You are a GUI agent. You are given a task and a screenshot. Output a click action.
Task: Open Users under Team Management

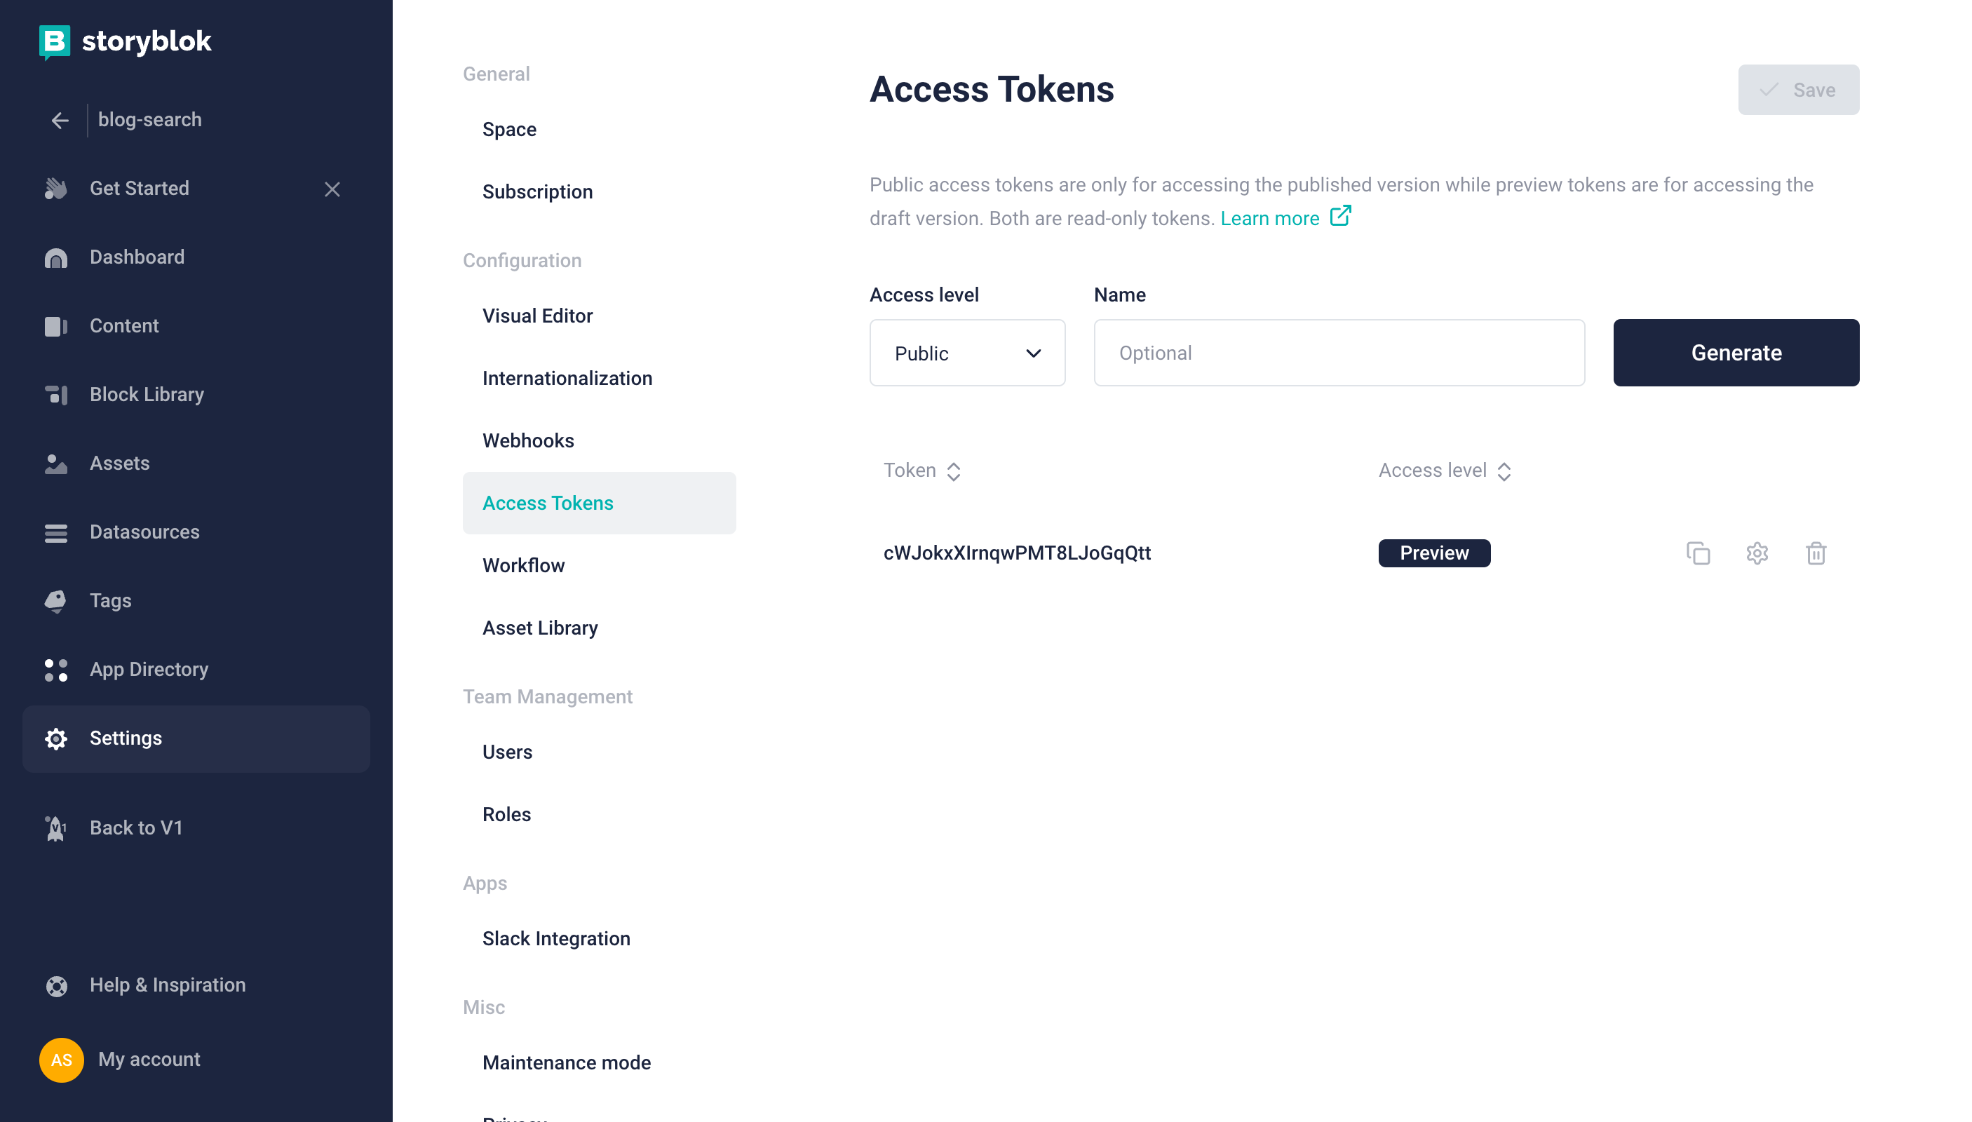[x=507, y=752]
